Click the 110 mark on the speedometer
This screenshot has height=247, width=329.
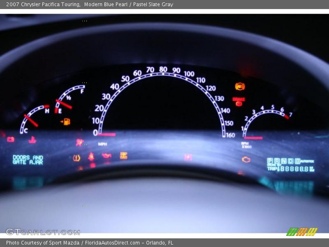point(201,80)
